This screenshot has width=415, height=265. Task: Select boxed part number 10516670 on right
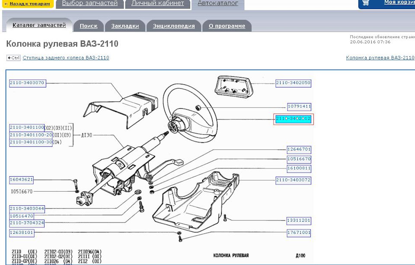299,159
